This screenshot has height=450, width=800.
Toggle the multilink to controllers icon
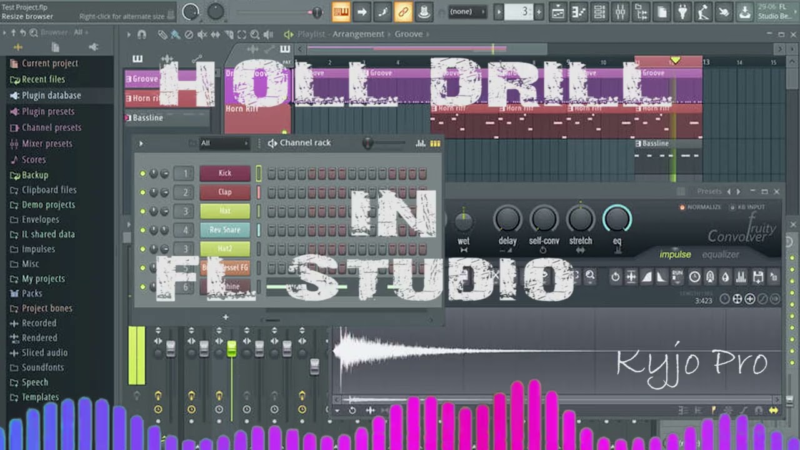pyautogui.click(x=403, y=11)
